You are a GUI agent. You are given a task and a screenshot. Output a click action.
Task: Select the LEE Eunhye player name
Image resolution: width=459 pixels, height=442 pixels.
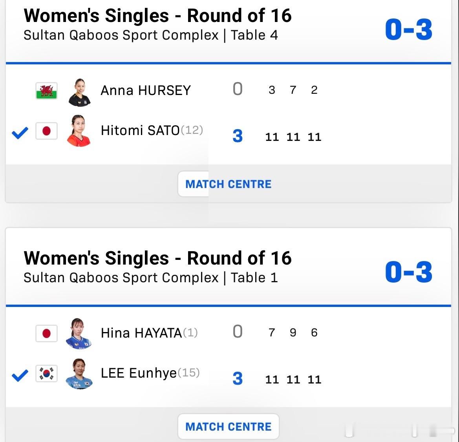coord(139,373)
